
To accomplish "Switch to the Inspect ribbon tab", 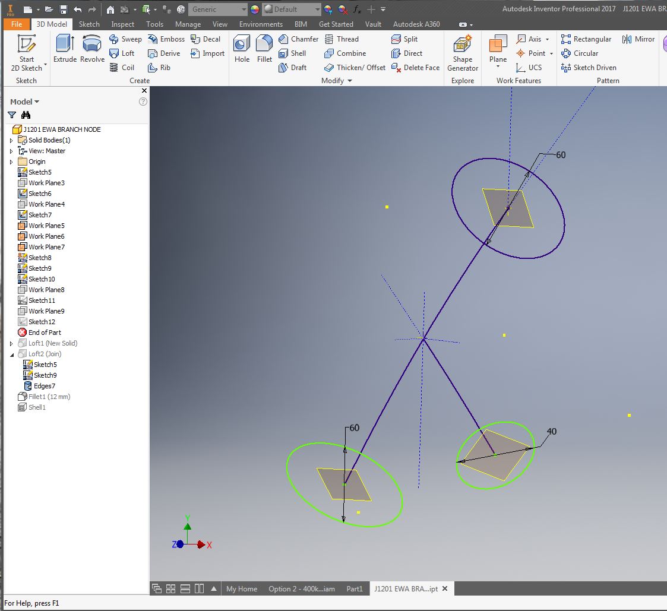I will [122, 24].
